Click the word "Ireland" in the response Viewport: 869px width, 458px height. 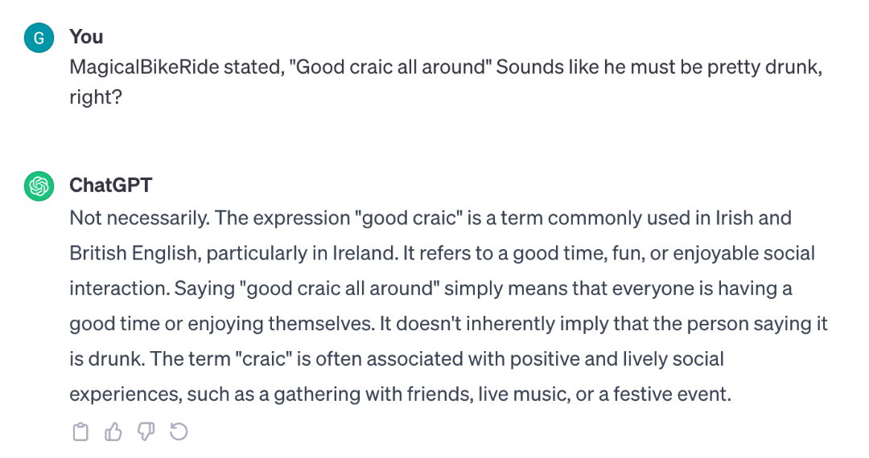[x=364, y=253]
